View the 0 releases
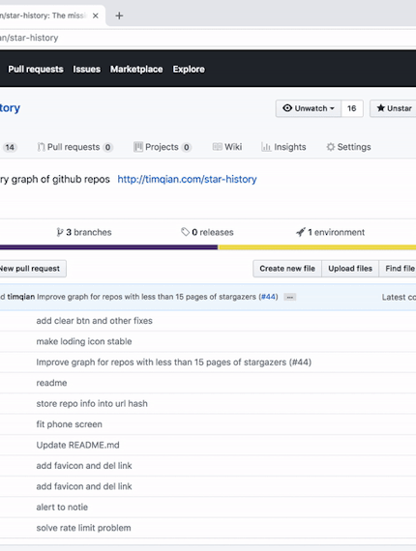The width and height of the screenshot is (416, 551). point(207,232)
